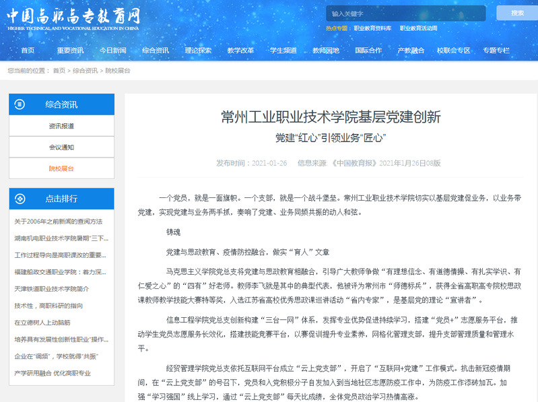Select 资讯报道 in the sidebar
538x402 pixels.
[61, 126]
